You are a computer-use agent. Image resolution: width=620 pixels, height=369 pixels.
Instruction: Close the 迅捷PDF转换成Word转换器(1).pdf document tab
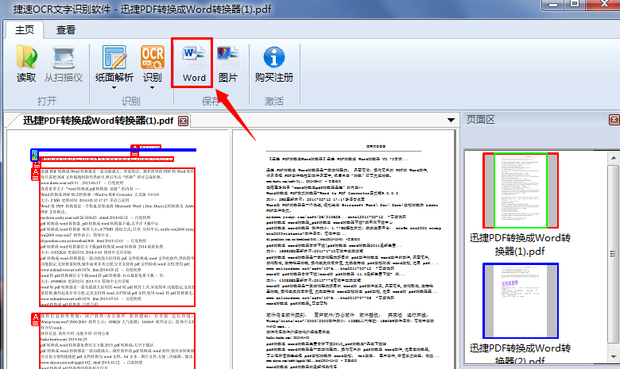click(x=183, y=121)
